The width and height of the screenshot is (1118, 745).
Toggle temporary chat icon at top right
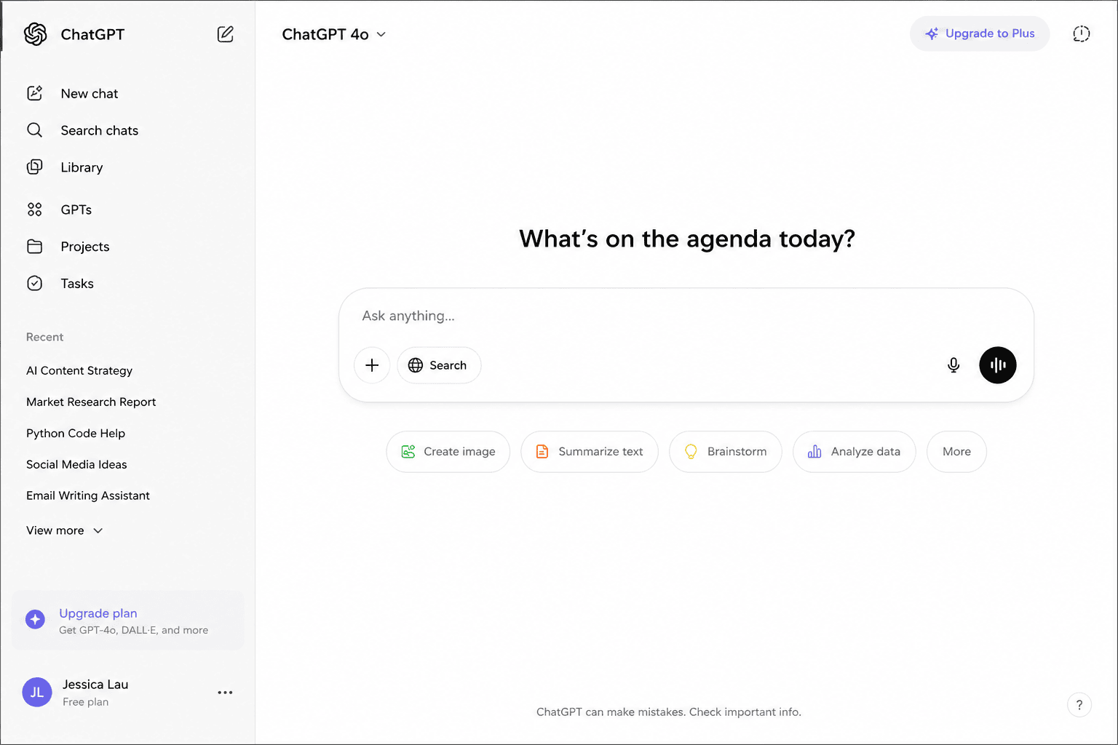[1082, 33]
